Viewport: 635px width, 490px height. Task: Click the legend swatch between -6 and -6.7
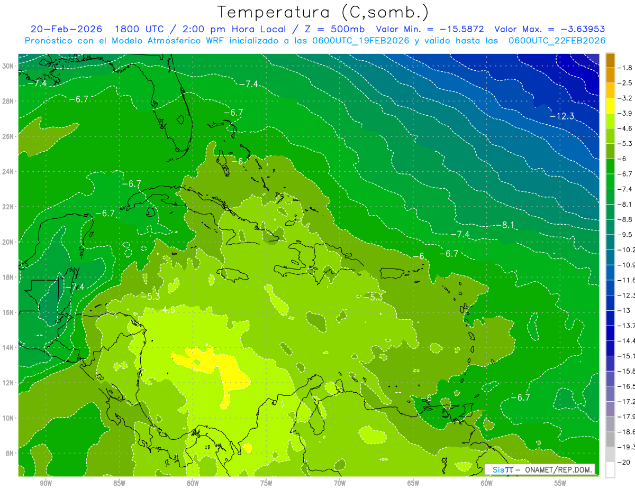610,166
